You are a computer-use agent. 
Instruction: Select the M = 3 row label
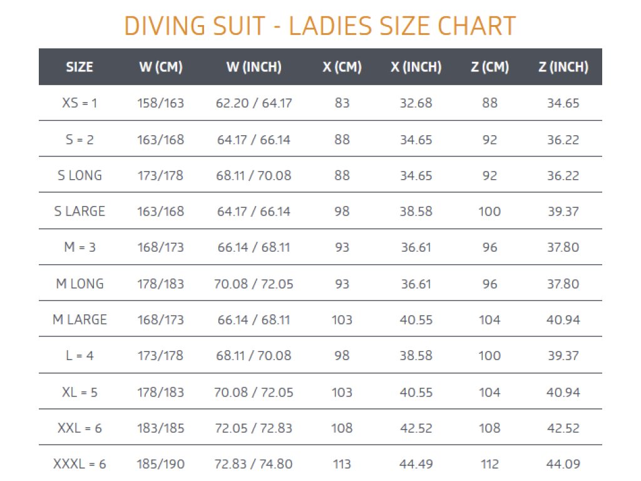coord(79,247)
